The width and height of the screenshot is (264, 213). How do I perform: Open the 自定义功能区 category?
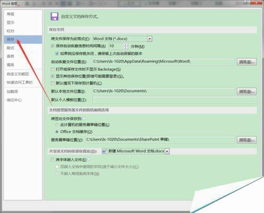click(x=23, y=74)
